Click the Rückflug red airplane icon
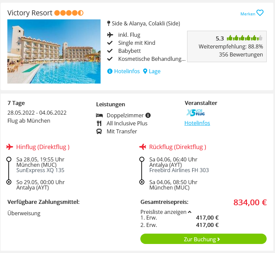The image size is (275, 253). coord(143,147)
